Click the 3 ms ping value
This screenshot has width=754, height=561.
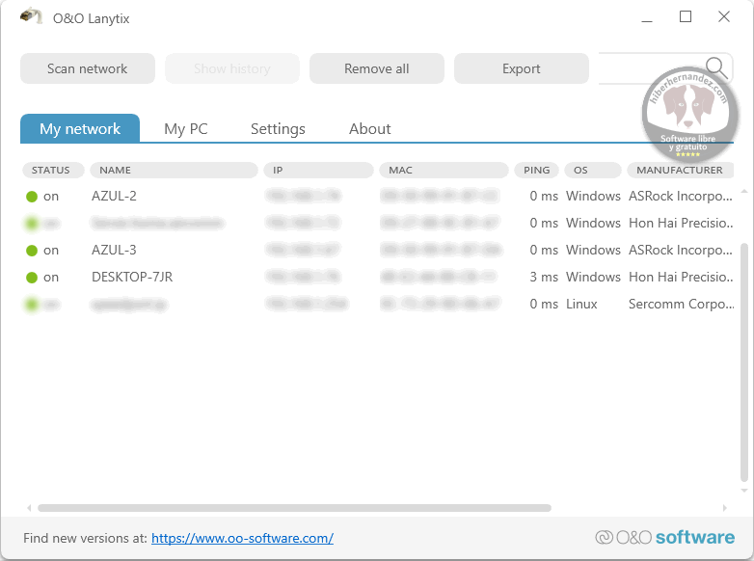click(544, 277)
